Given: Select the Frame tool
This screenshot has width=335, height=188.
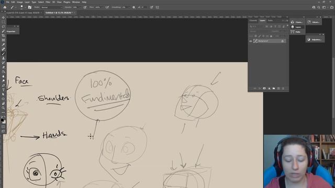Looking at the screenshot, I should (3, 40).
